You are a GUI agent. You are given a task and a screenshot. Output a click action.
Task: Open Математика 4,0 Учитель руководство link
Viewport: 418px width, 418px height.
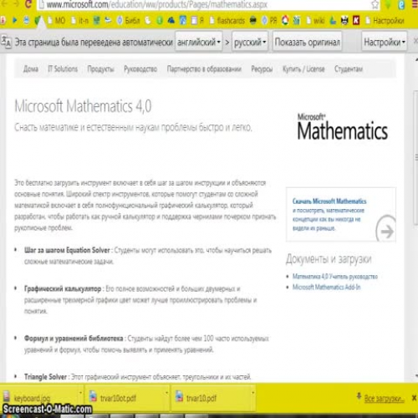[335, 276]
